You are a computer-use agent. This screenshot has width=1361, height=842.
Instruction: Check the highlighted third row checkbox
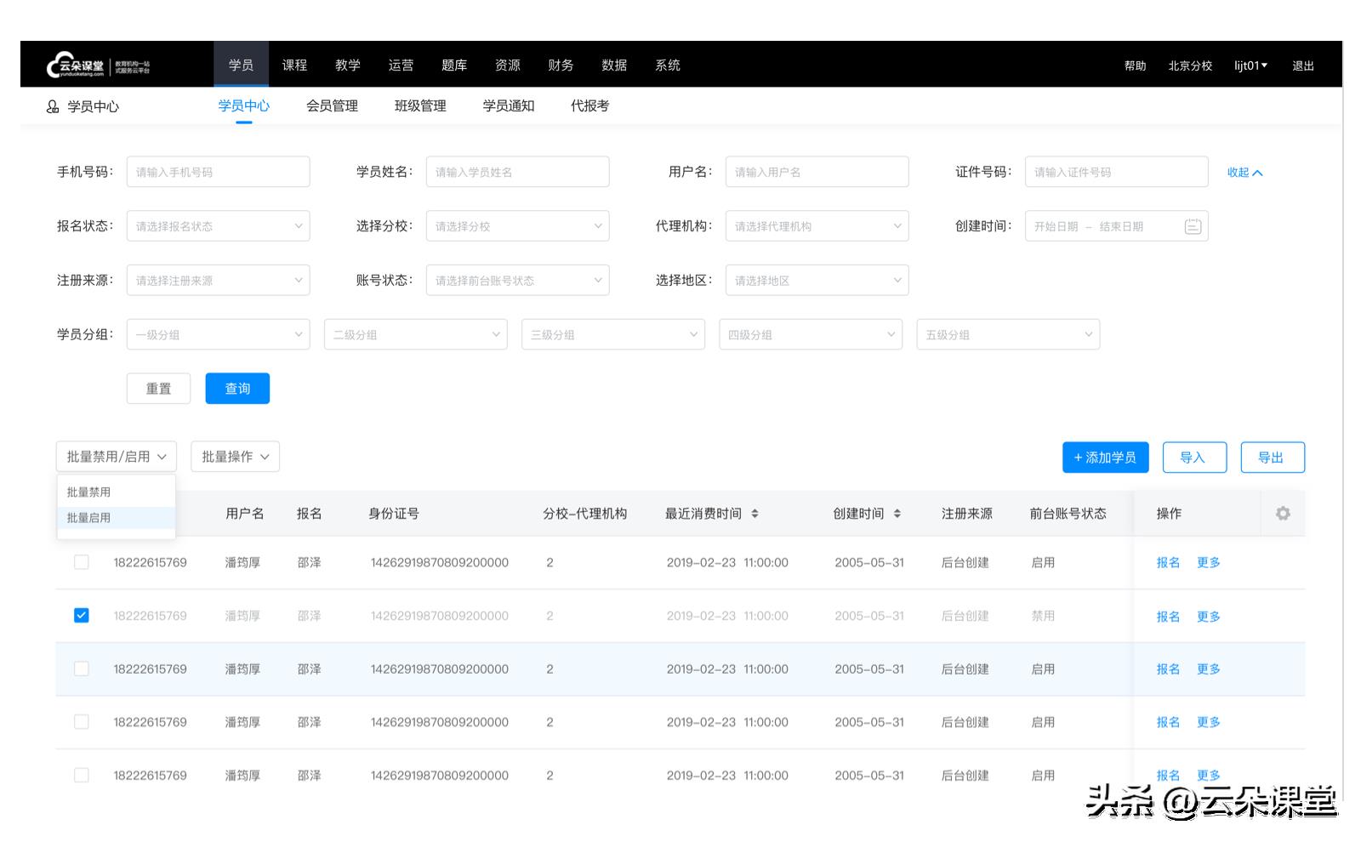[82, 668]
